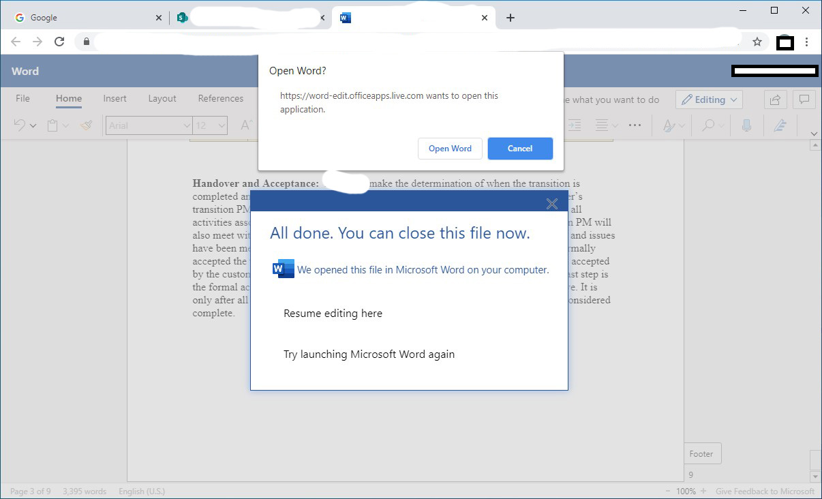Click the document scrollbar down arrow
The width and height of the screenshot is (822, 499).
click(x=815, y=477)
